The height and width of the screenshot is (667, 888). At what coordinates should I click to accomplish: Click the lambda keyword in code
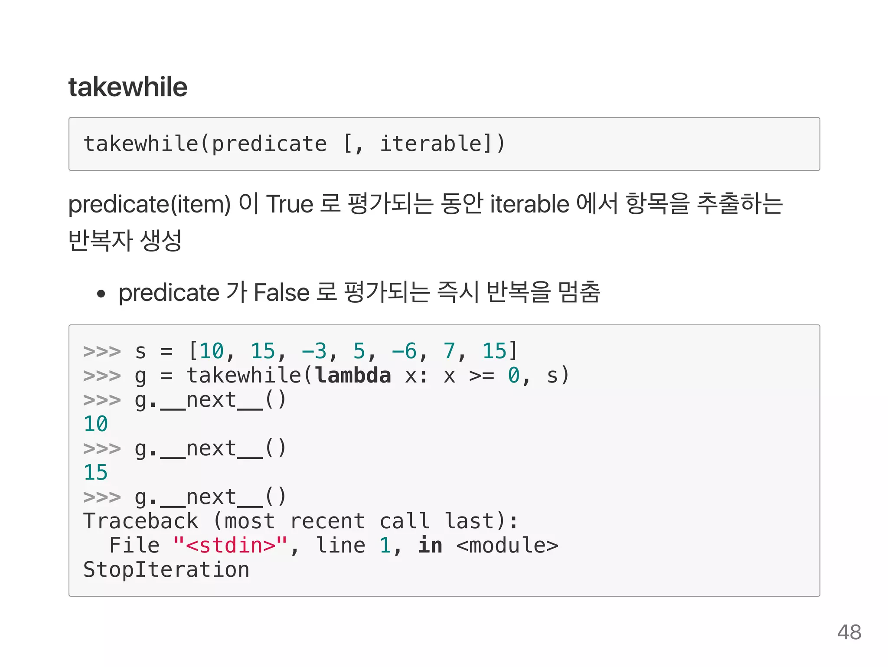tap(353, 375)
